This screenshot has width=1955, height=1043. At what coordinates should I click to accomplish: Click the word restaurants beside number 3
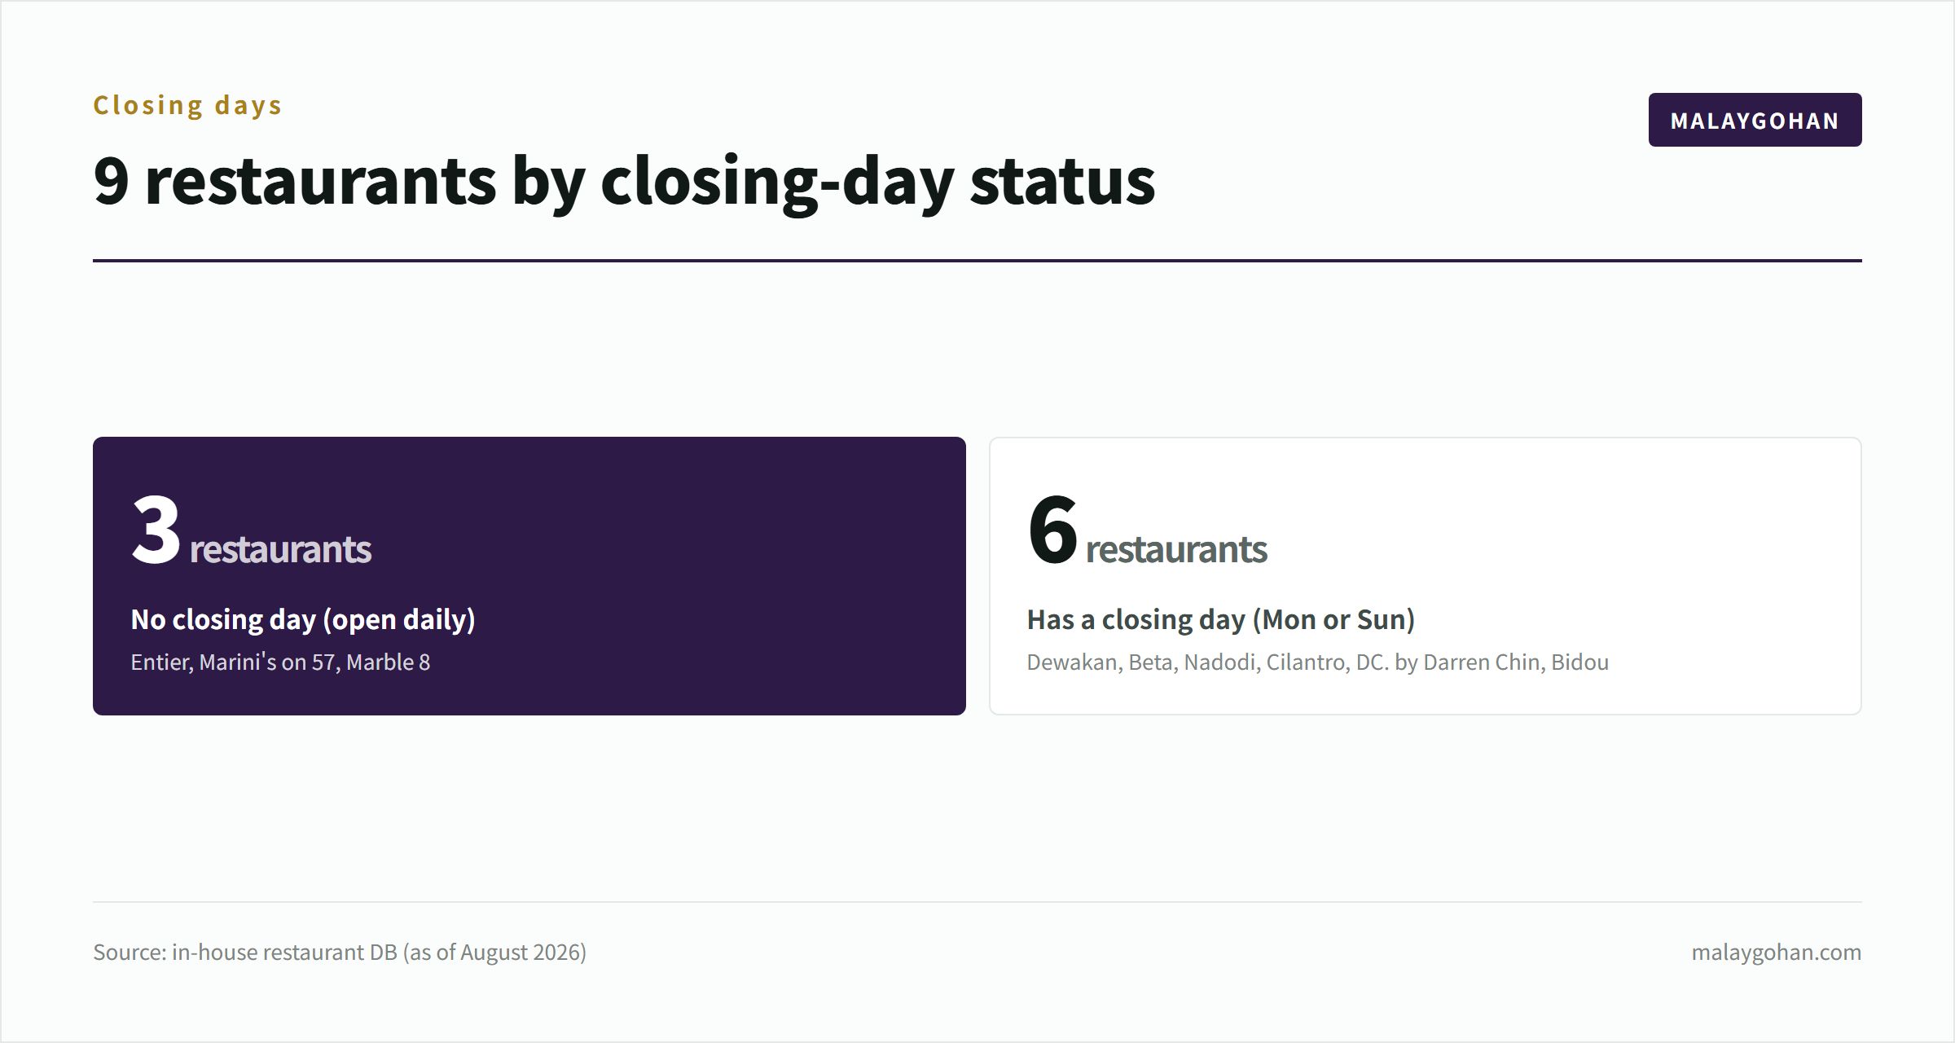click(x=280, y=549)
